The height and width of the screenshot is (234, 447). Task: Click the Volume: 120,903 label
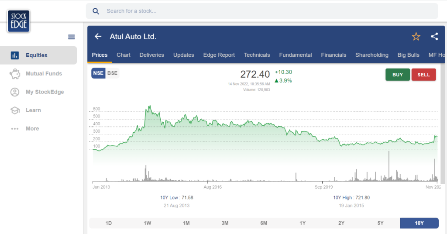coord(256,90)
